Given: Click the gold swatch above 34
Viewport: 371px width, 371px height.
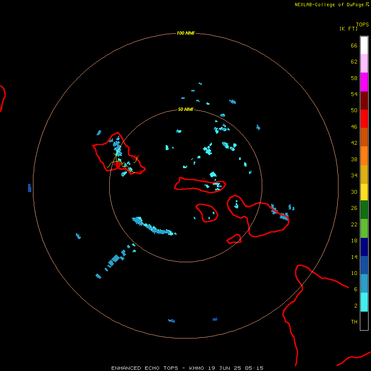Looking at the screenshot, I should point(364,174).
